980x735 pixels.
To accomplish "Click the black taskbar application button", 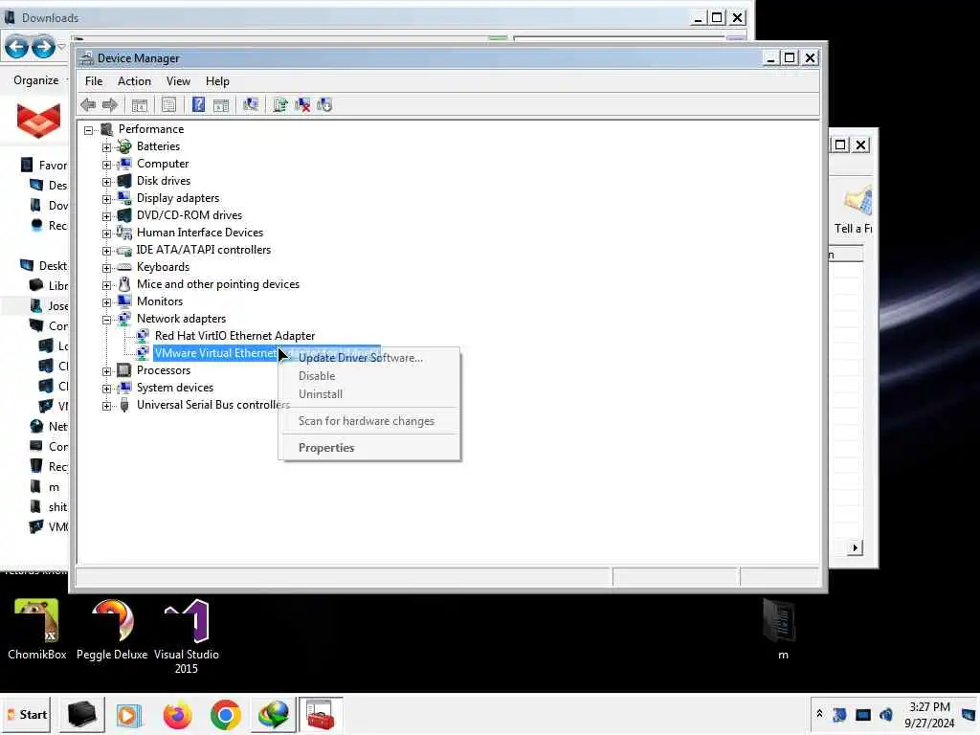I will tap(82, 715).
